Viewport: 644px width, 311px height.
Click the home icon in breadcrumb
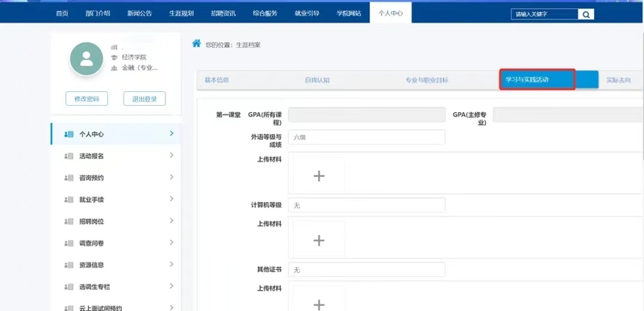tap(197, 44)
